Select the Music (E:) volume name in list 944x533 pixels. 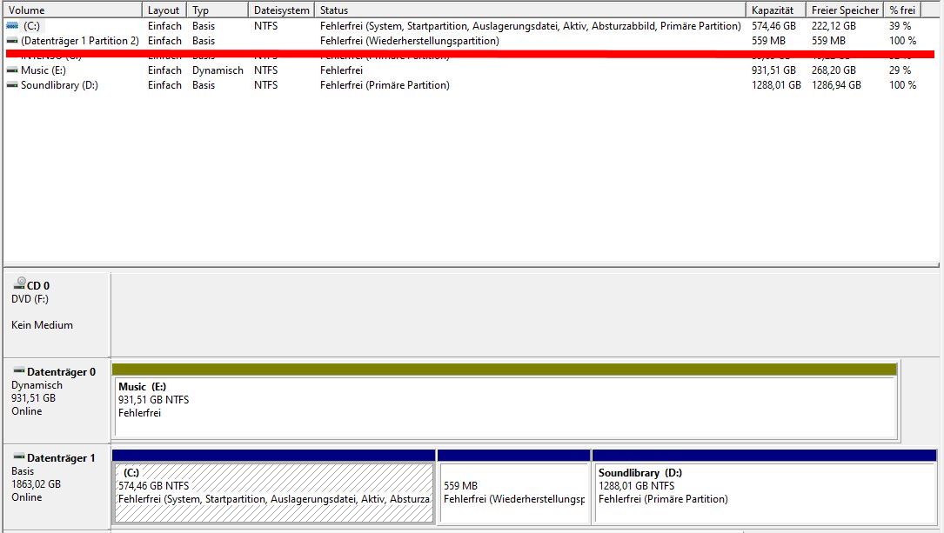point(44,70)
